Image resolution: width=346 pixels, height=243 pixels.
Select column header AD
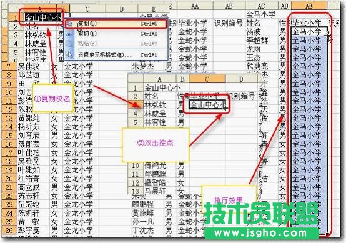[285, 6]
